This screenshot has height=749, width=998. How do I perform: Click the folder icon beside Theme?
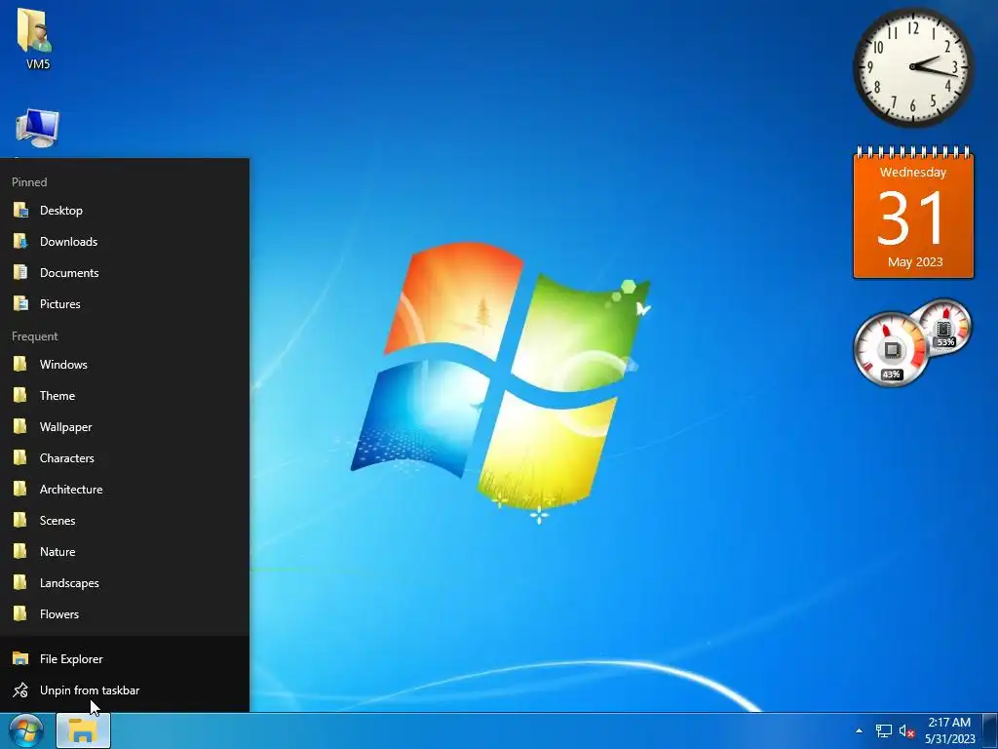pyautogui.click(x=20, y=396)
